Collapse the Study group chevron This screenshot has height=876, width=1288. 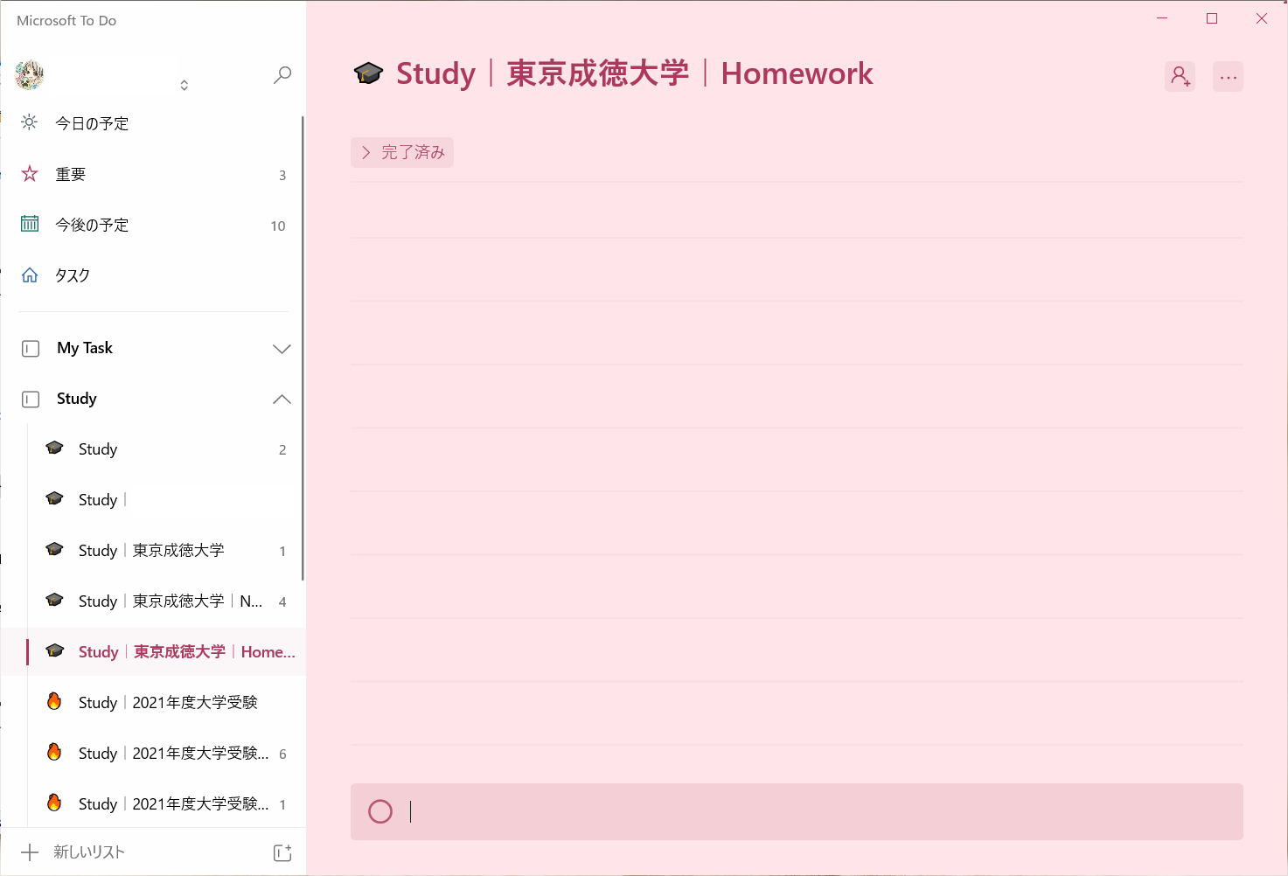[x=282, y=400]
